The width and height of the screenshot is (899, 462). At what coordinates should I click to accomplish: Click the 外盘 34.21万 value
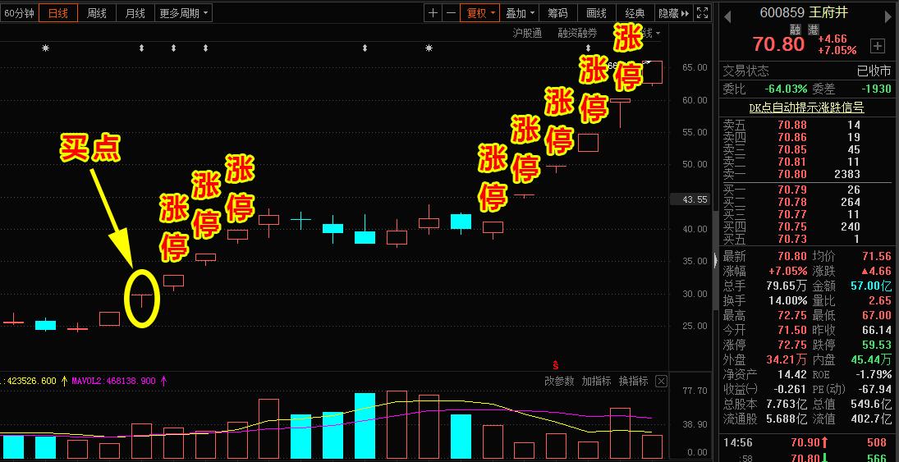pyautogui.click(x=786, y=360)
